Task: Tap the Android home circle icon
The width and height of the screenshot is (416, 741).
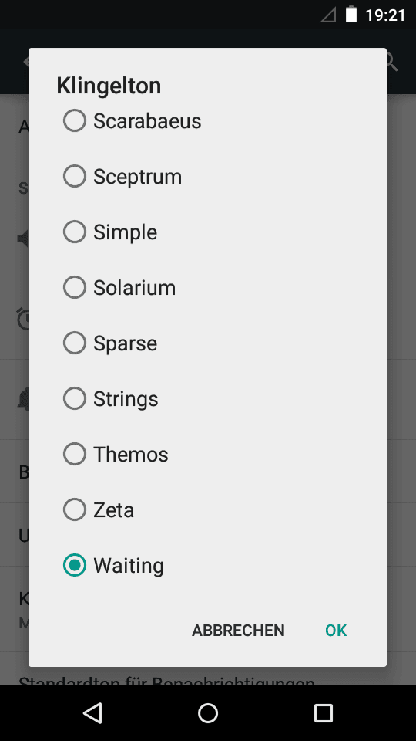Action: click(x=208, y=713)
